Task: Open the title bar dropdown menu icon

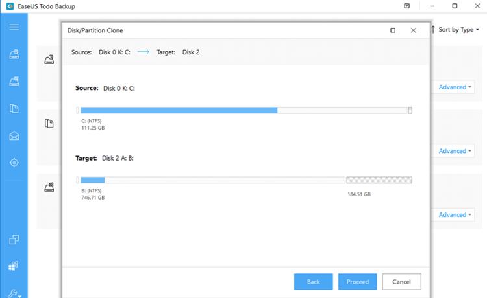Action: (x=407, y=6)
